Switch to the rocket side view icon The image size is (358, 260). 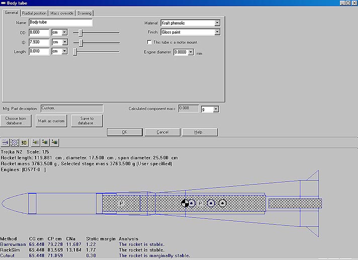click(6, 142)
